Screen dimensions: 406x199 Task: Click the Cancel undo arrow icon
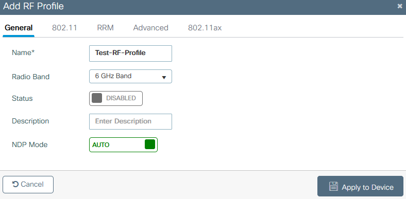pyautogui.click(x=15, y=184)
